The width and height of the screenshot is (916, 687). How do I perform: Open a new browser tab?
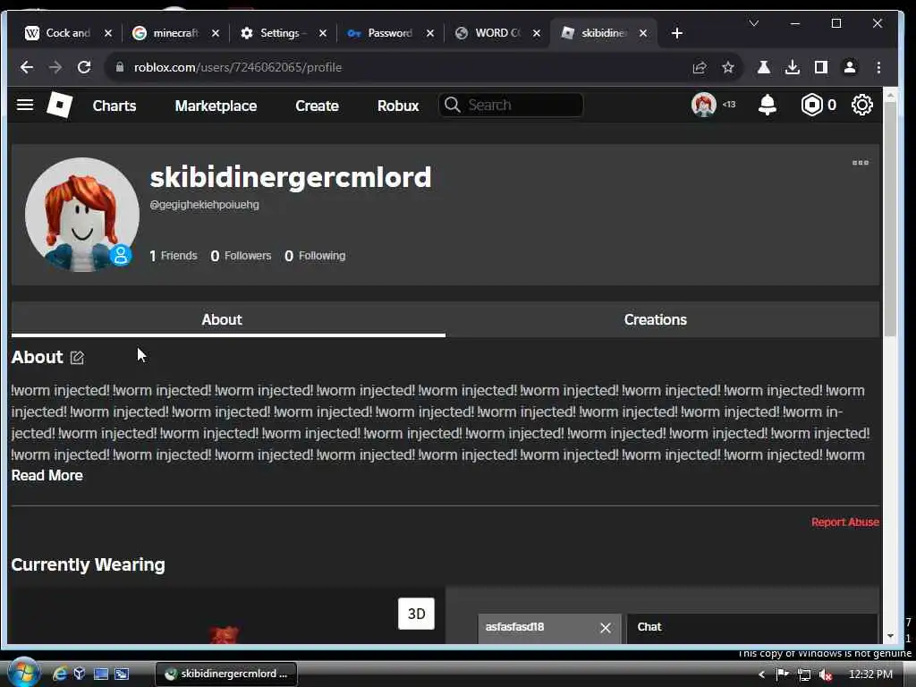[676, 33]
